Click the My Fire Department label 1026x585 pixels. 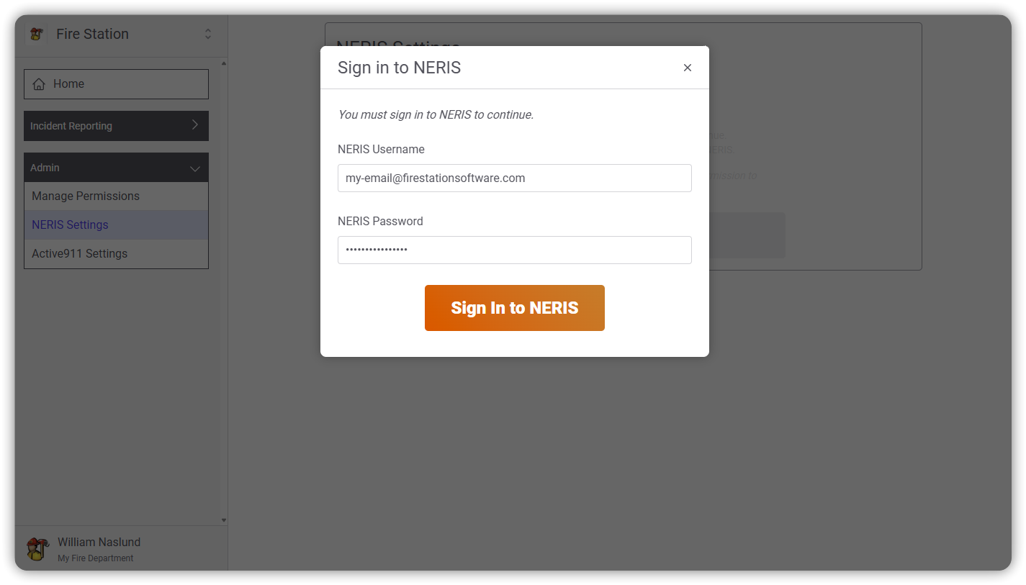point(96,558)
